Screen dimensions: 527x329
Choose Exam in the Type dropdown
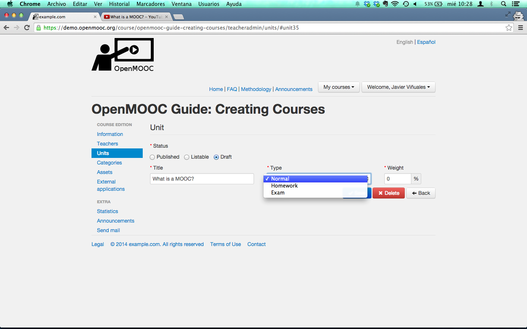pos(315,193)
